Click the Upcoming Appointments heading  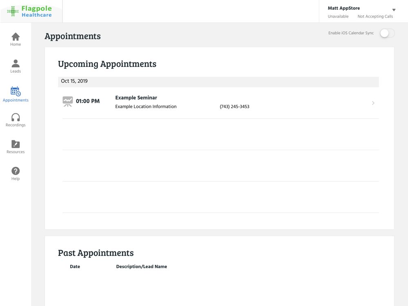pyautogui.click(x=107, y=64)
